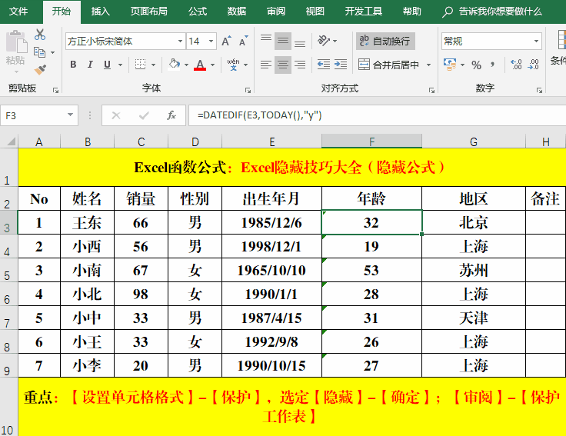Open number group dialog launcher

pyautogui.click(x=539, y=90)
